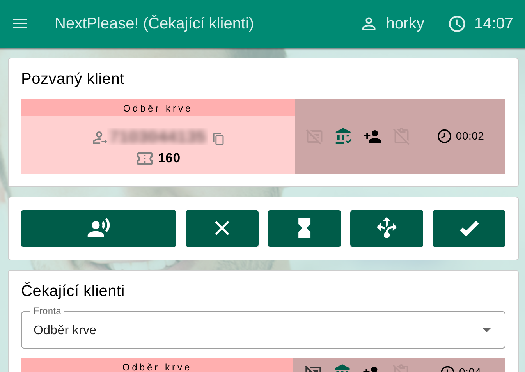Click the Odběr krve header of called client
Screen dimensions: 525x372
pos(158,108)
